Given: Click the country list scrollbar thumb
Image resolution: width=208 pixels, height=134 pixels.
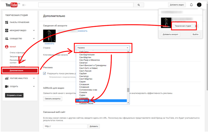Looking at the screenshot, I should point(128,90).
